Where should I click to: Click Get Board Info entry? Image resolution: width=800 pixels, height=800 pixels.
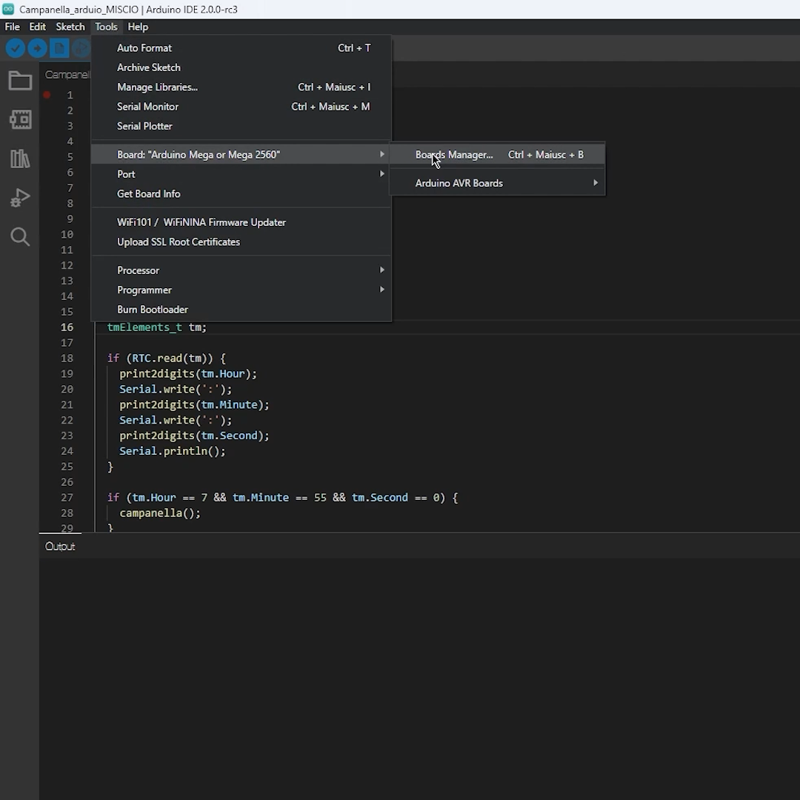point(149,194)
